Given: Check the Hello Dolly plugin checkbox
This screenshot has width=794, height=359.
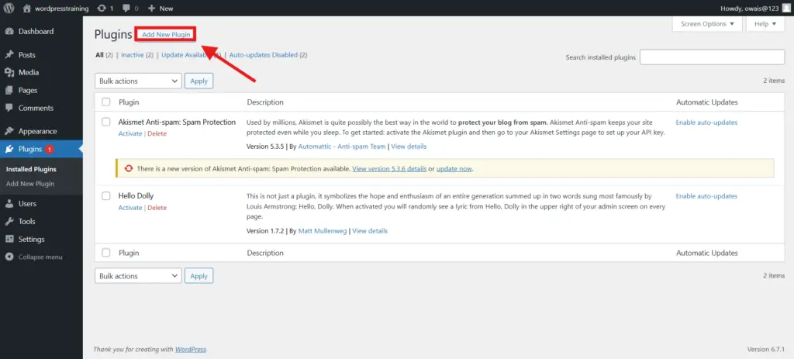Looking at the screenshot, I should click(x=105, y=196).
